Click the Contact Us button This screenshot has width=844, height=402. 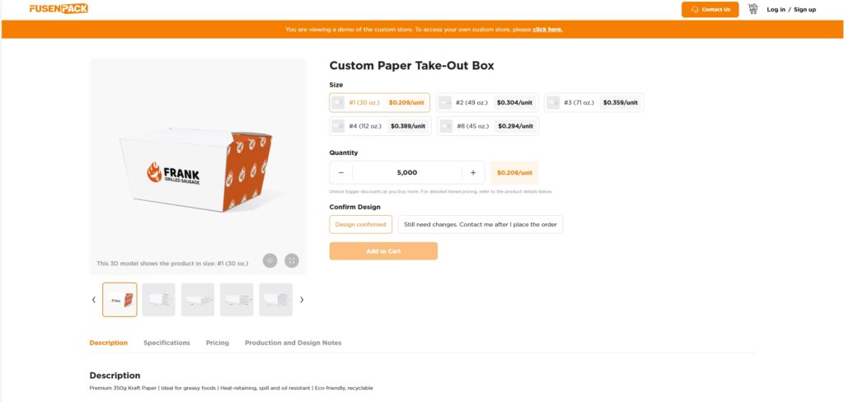click(x=710, y=9)
